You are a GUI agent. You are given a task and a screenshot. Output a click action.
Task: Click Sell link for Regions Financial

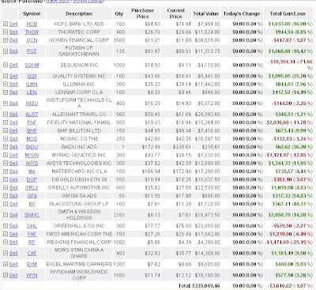click(13, 243)
